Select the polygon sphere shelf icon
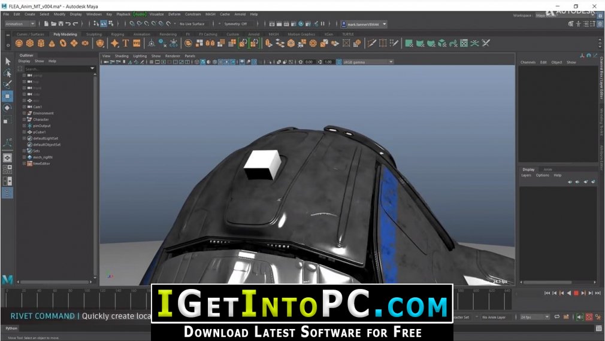The width and height of the screenshot is (605, 341). click(x=19, y=43)
